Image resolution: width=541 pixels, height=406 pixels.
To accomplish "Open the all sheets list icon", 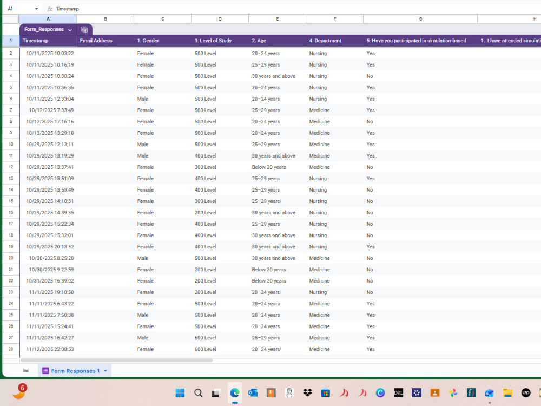I will point(26,370).
